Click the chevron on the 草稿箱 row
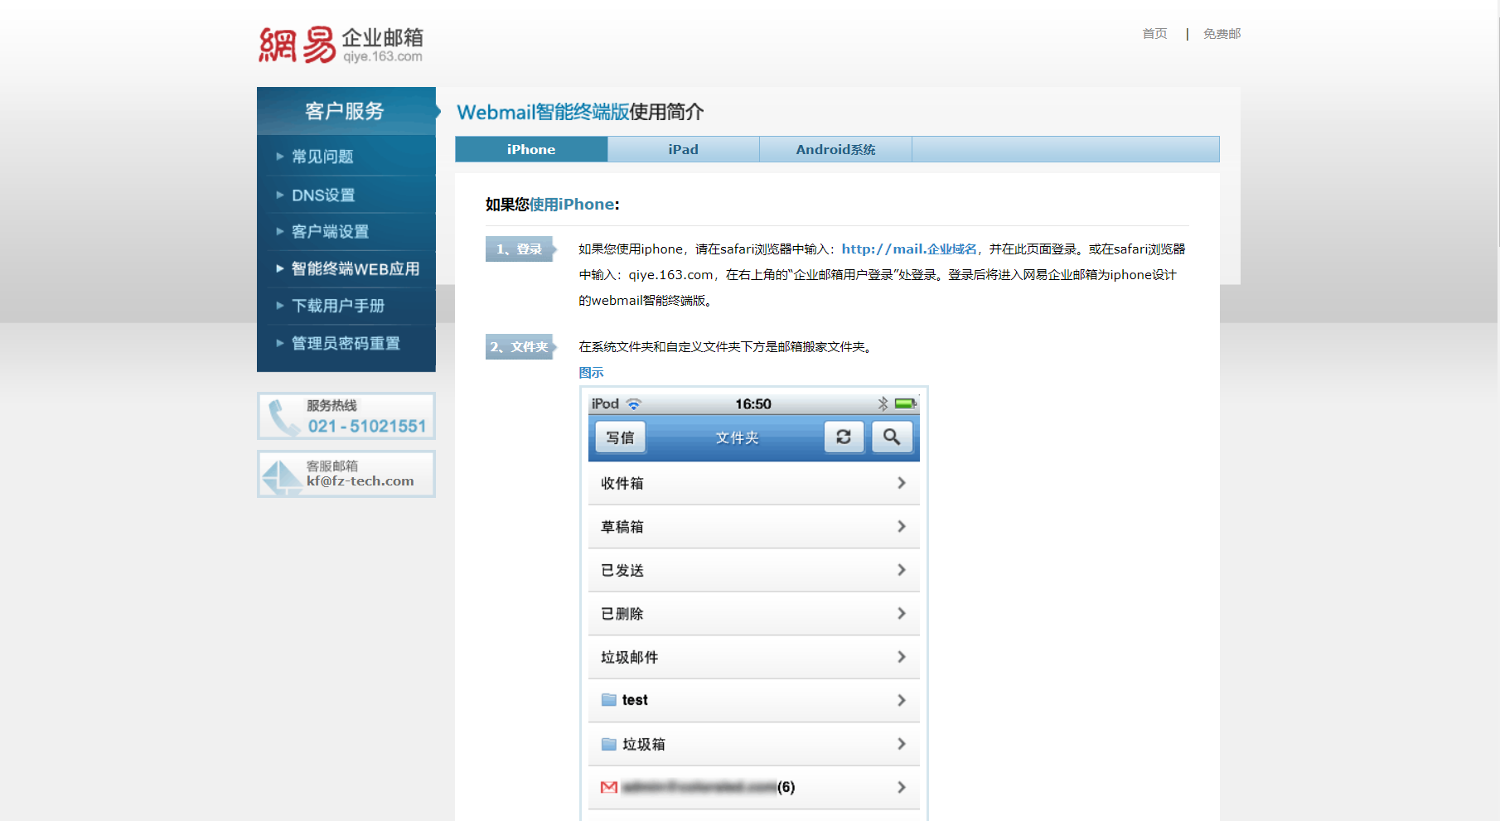This screenshot has height=821, width=1500. (902, 527)
